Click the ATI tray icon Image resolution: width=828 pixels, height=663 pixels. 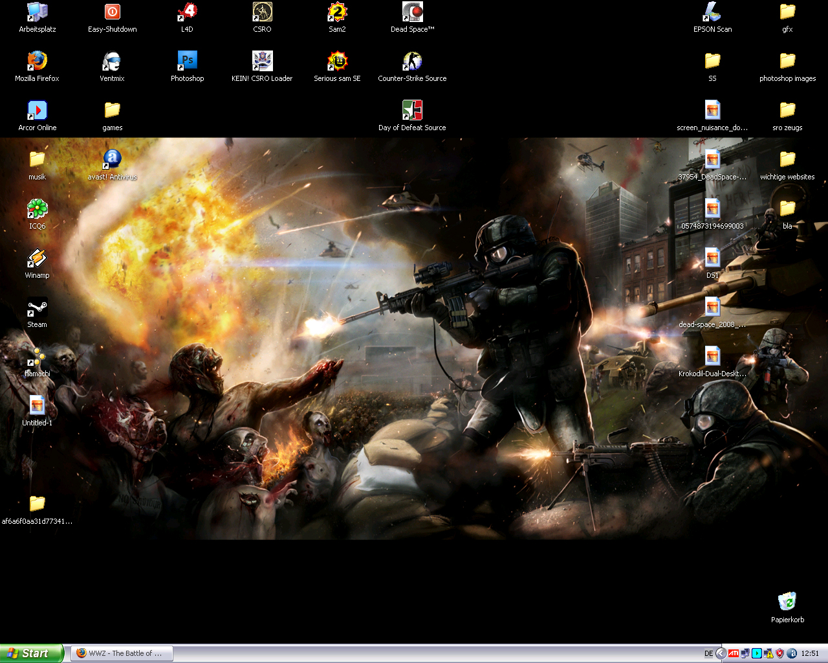(x=733, y=653)
